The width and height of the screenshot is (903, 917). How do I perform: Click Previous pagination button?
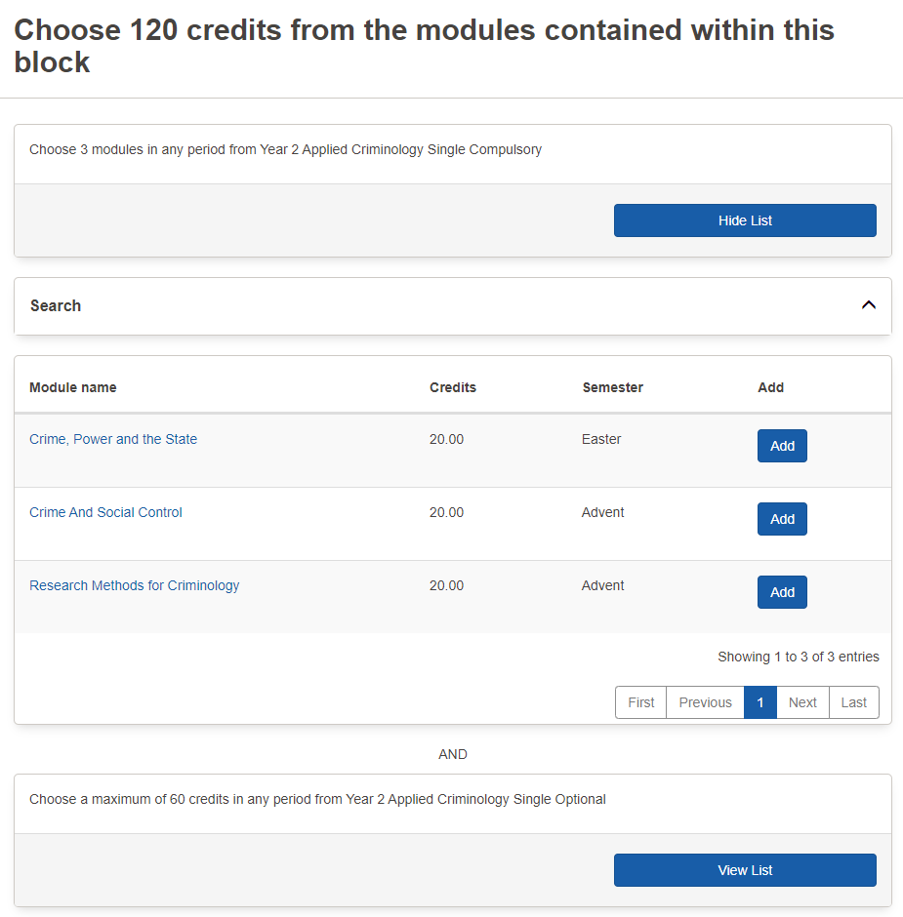[x=705, y=702]
